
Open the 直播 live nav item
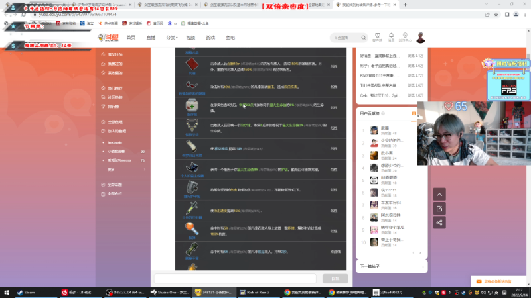[x=151, y=38]
